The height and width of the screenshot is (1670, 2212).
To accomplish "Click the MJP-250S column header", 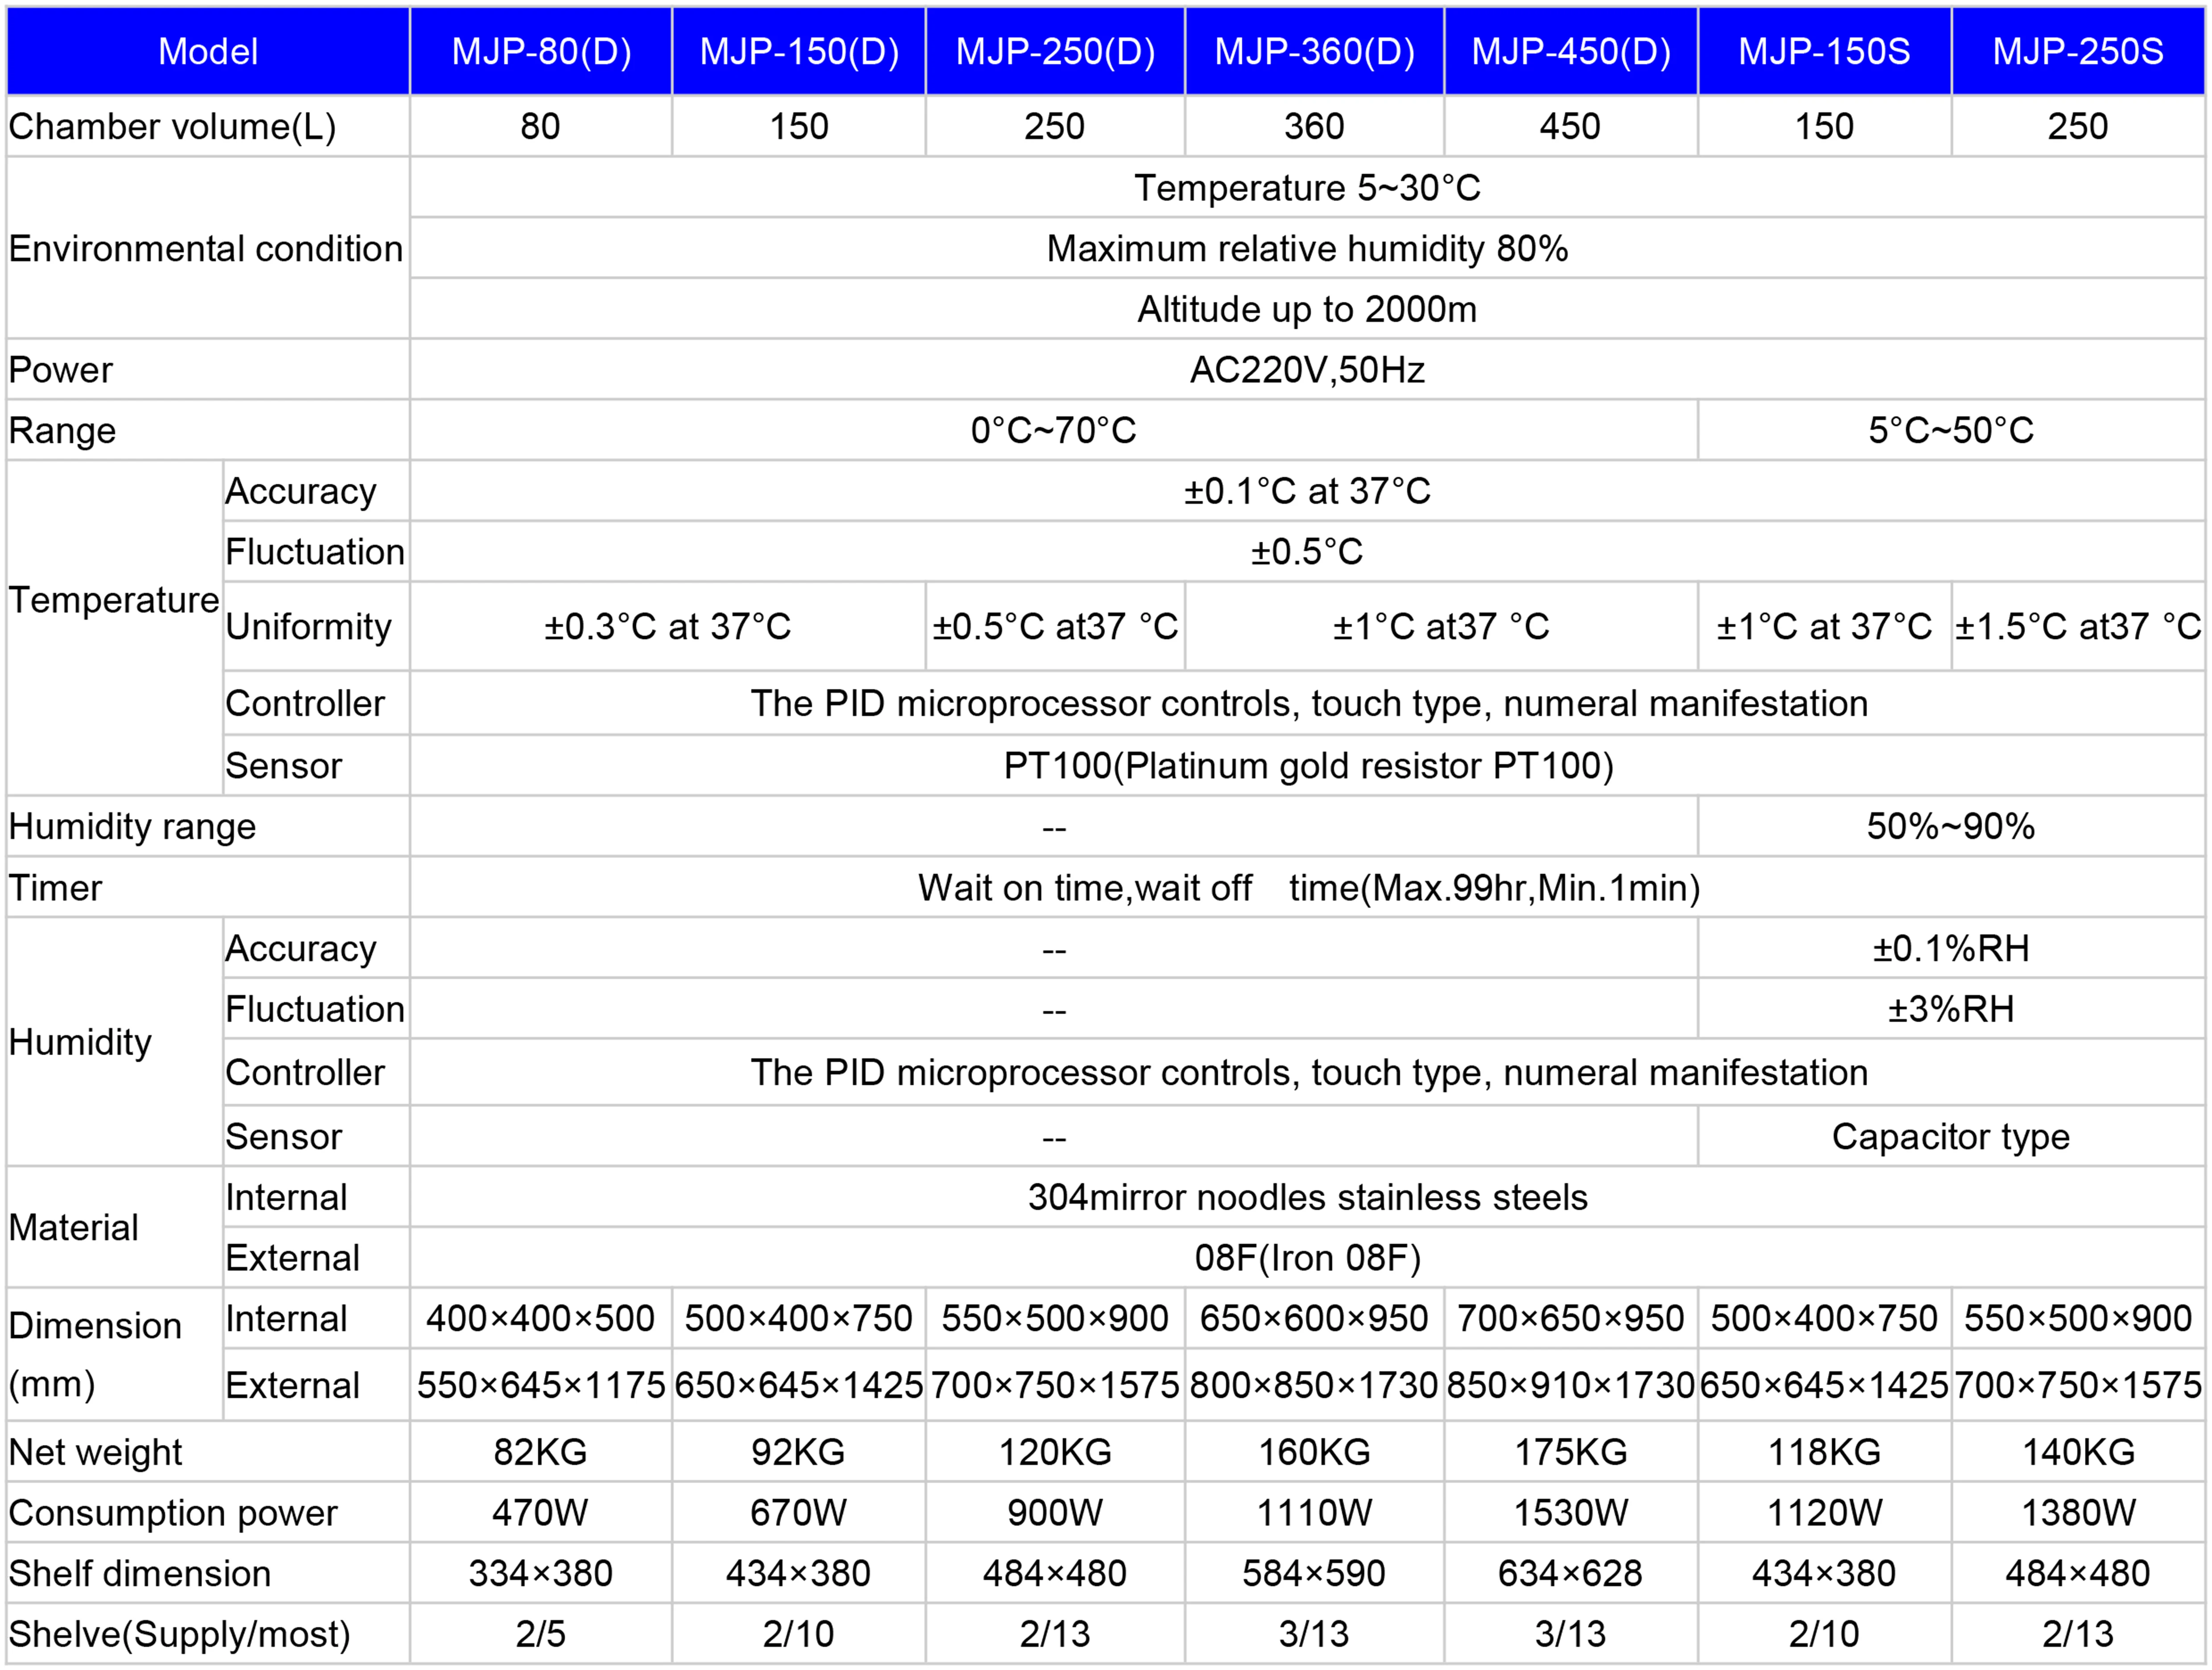I will pos(2078,51).
